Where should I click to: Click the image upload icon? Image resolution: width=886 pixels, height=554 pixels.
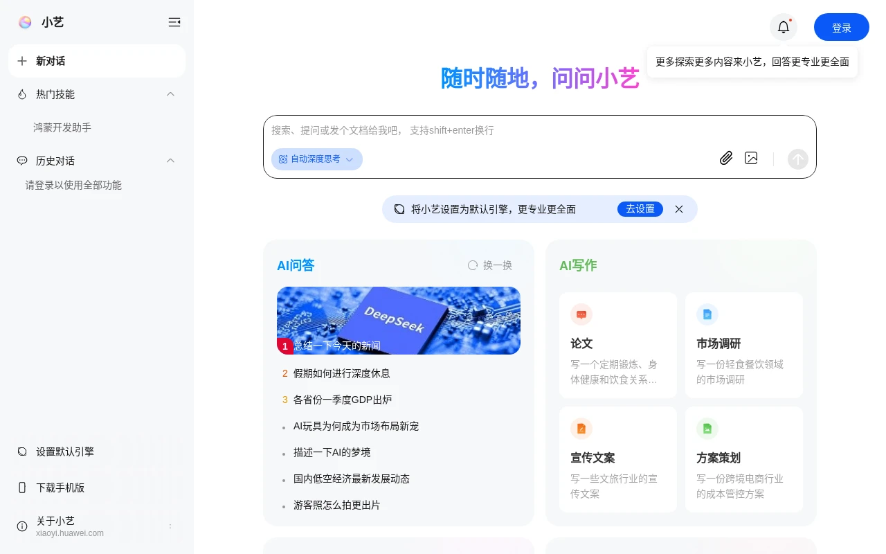(751, 158)
